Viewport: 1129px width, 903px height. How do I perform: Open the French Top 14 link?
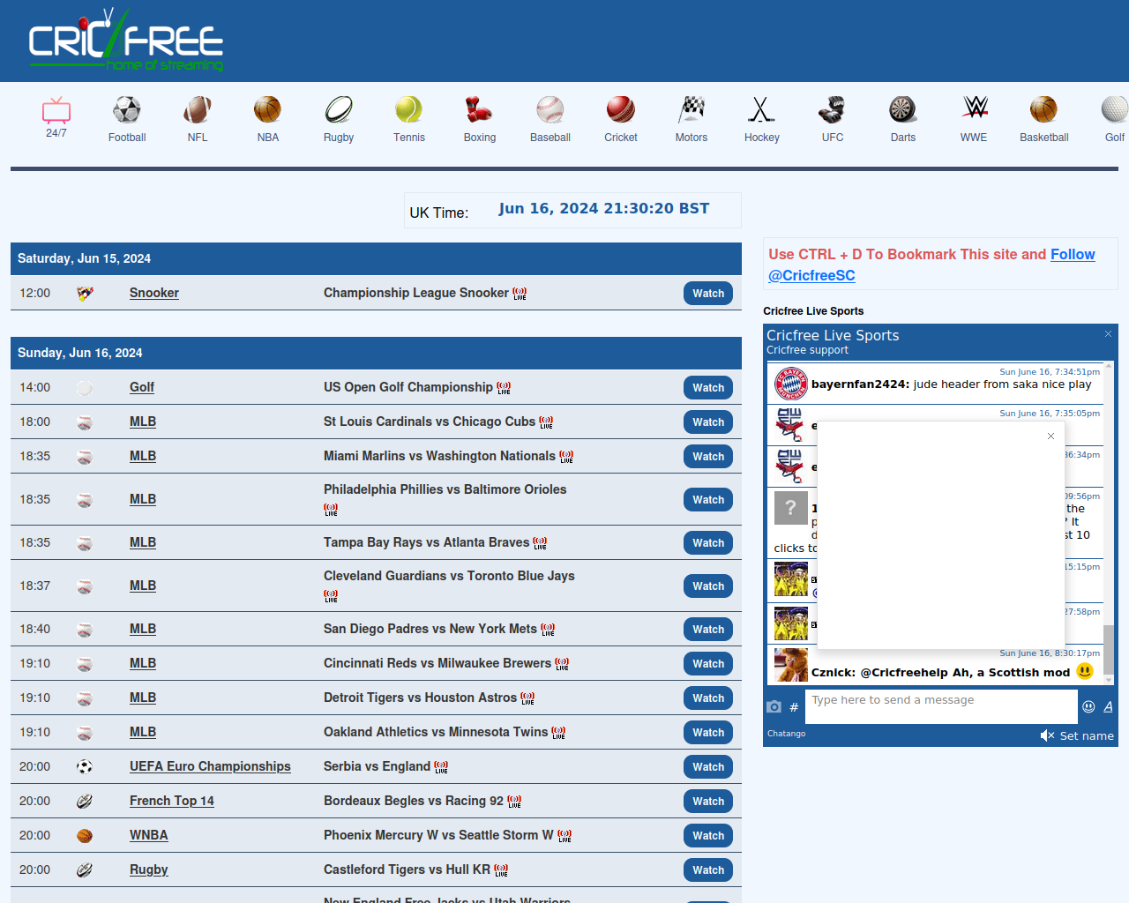[172, 801]
